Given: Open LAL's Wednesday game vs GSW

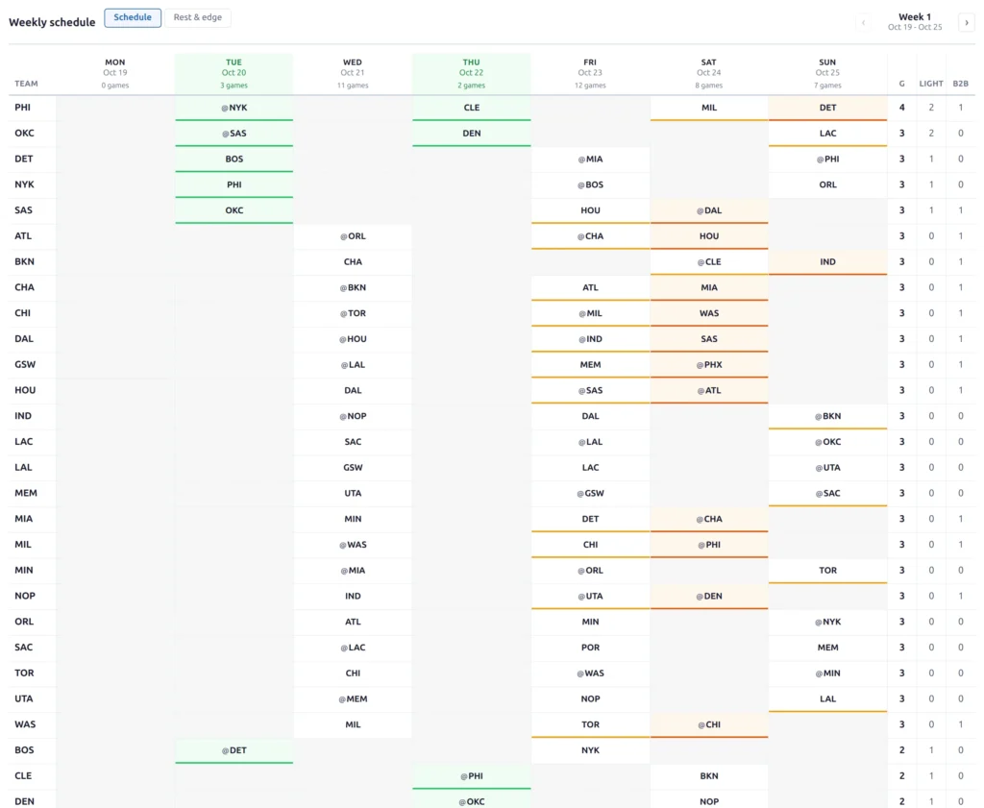Looking at the screenshot, I should [x=353, y=468].
